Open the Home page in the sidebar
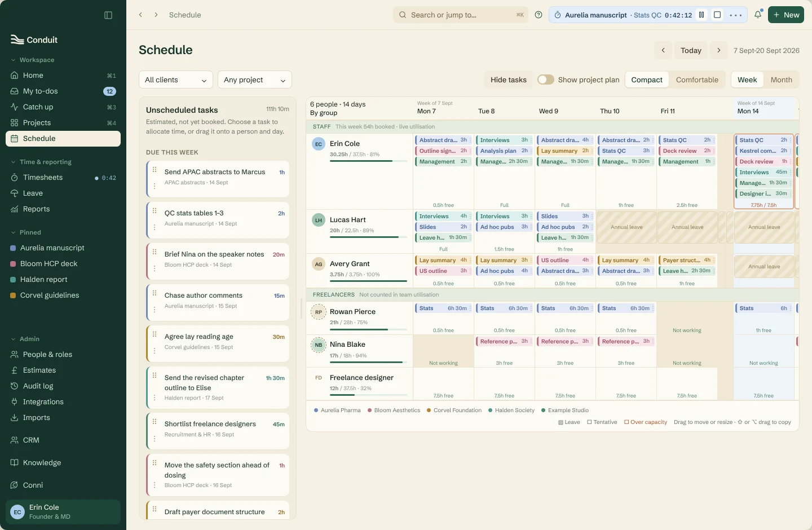 point(63,76)
